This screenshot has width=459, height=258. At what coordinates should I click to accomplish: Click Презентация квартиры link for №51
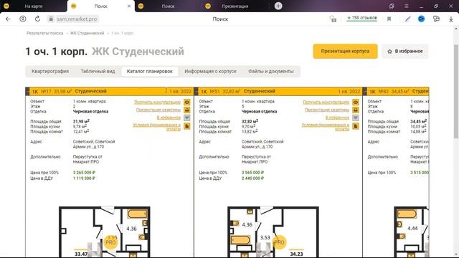pos(327,110)
